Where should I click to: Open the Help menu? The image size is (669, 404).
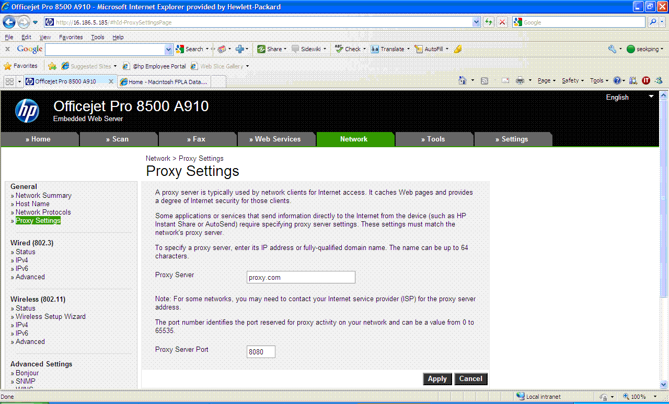point(118,37)
